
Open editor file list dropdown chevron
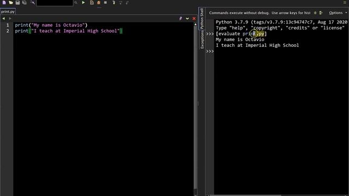[x=188, y=19]
